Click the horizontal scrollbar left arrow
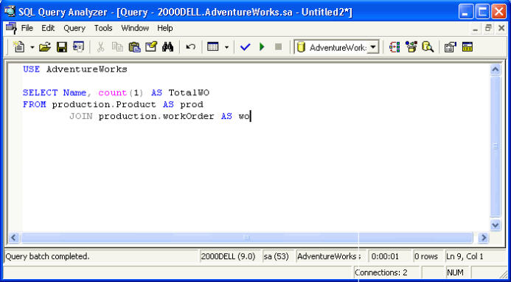This screenshot has height=282, width=511. tap(14, 238)
